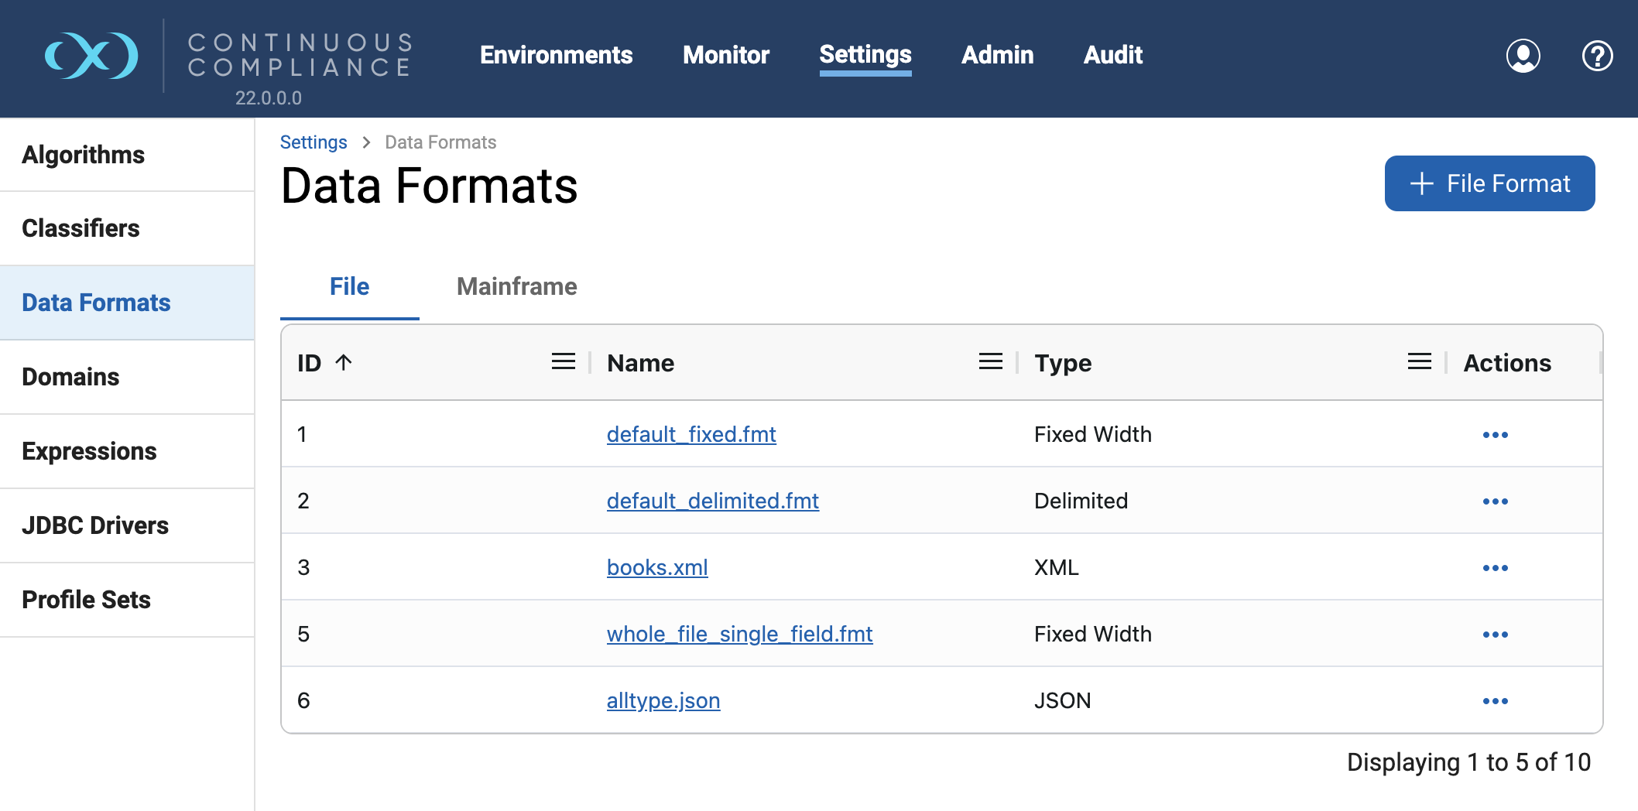1638x811 pixels.
Task: Open Domains in the sidebar
Action: (127, 377)
